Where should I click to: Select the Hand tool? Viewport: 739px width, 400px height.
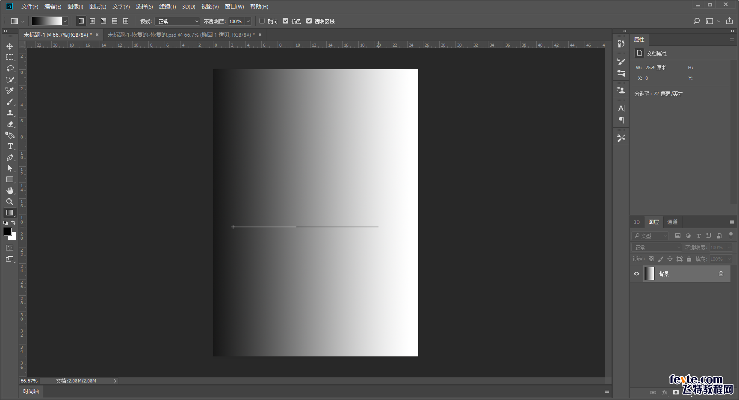click(10, 191)
